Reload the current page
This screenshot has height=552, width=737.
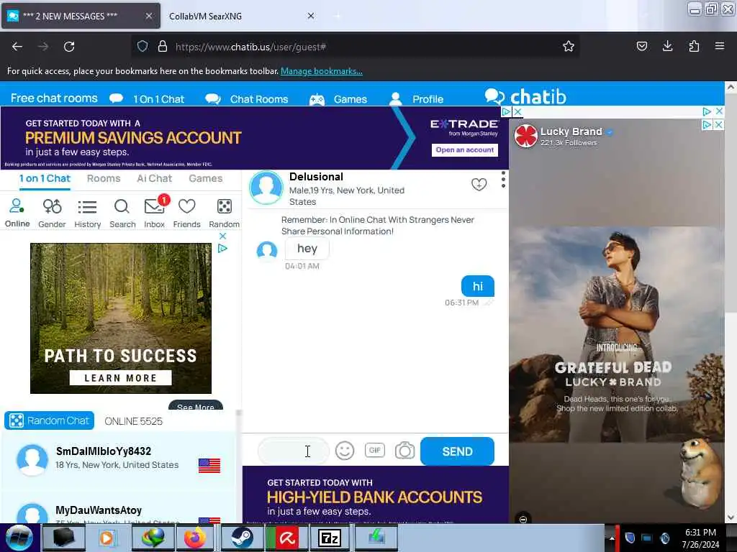(69, 47)
